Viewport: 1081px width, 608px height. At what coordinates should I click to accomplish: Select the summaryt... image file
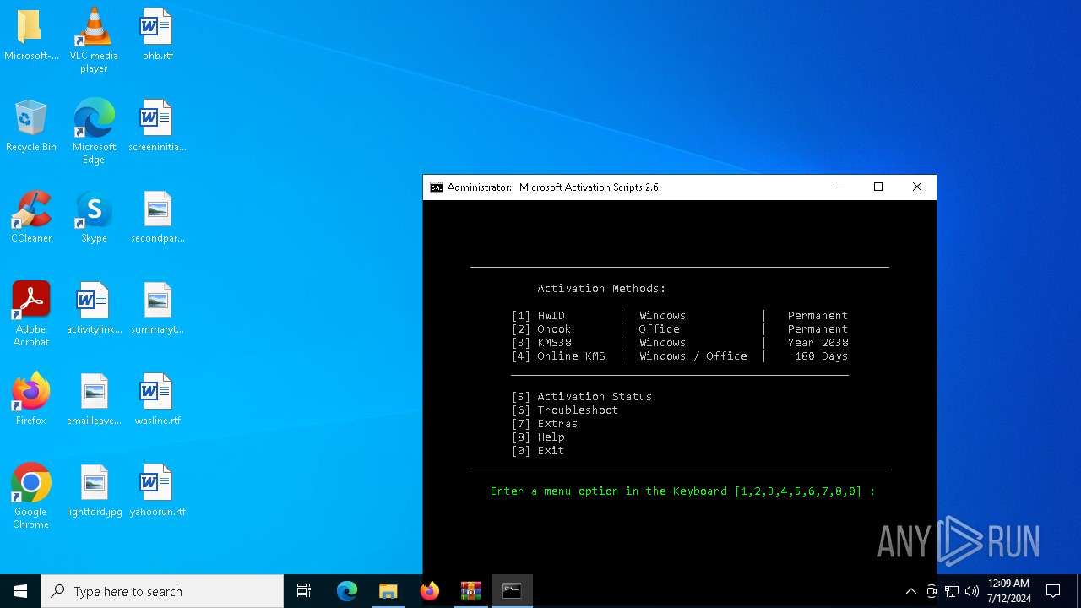tap(157, 308)
